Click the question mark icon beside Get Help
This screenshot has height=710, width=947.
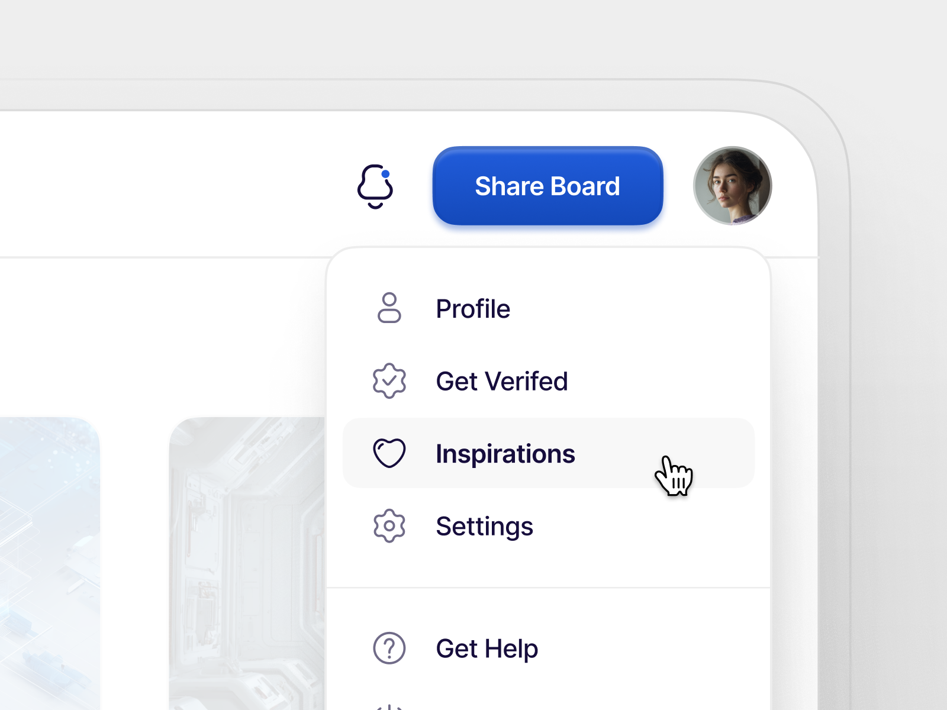point(389,648)
